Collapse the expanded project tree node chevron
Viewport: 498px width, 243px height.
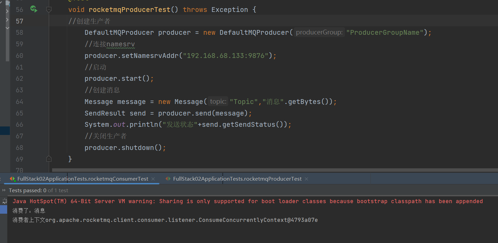click(x=7, y=28)
